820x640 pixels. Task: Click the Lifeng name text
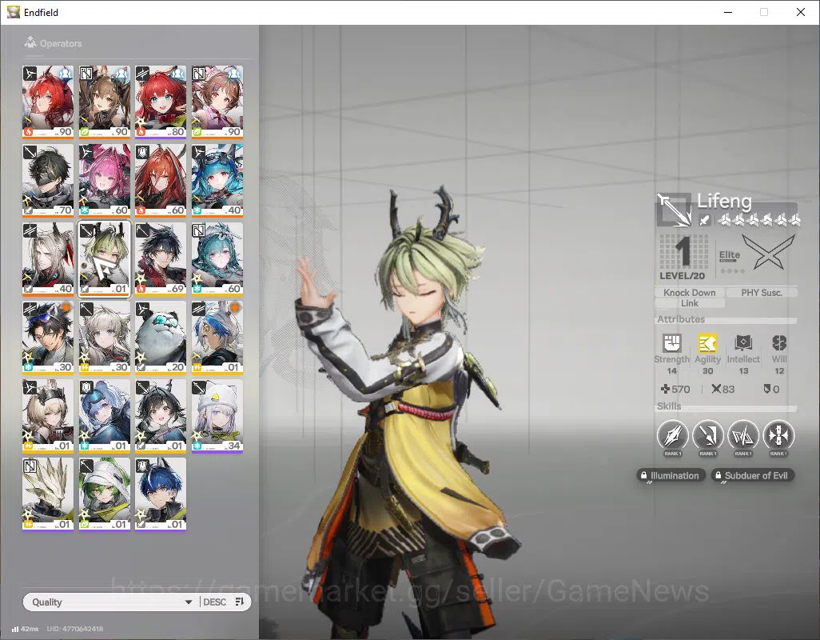coord(724,201)
